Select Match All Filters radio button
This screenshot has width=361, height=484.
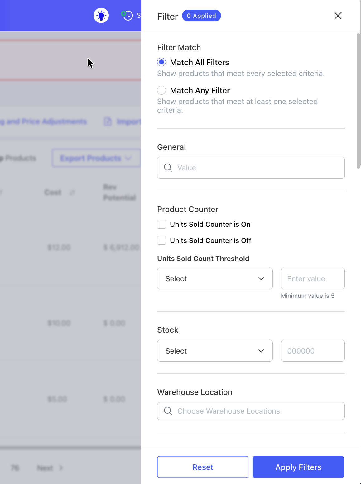(x=161, y=62)
